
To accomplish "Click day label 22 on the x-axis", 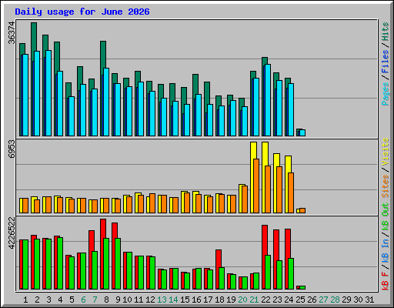I will pyautogui.click(x=265, y=300).
